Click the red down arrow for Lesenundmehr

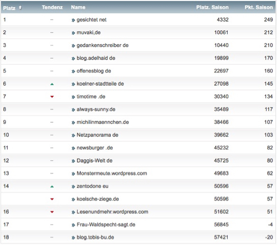[x=52, y=212]
